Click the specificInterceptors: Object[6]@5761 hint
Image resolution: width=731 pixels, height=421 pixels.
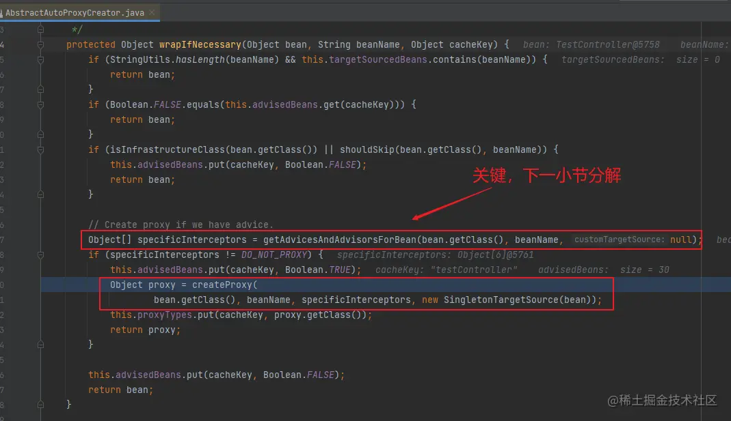tap(436, 255)
